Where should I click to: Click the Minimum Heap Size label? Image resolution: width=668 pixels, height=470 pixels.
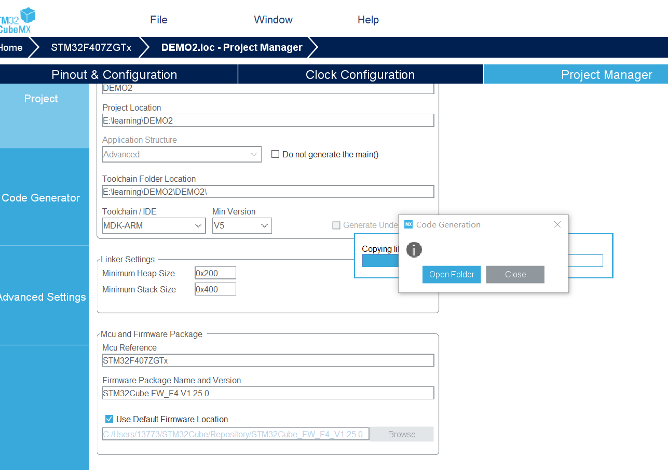(139, 273)
